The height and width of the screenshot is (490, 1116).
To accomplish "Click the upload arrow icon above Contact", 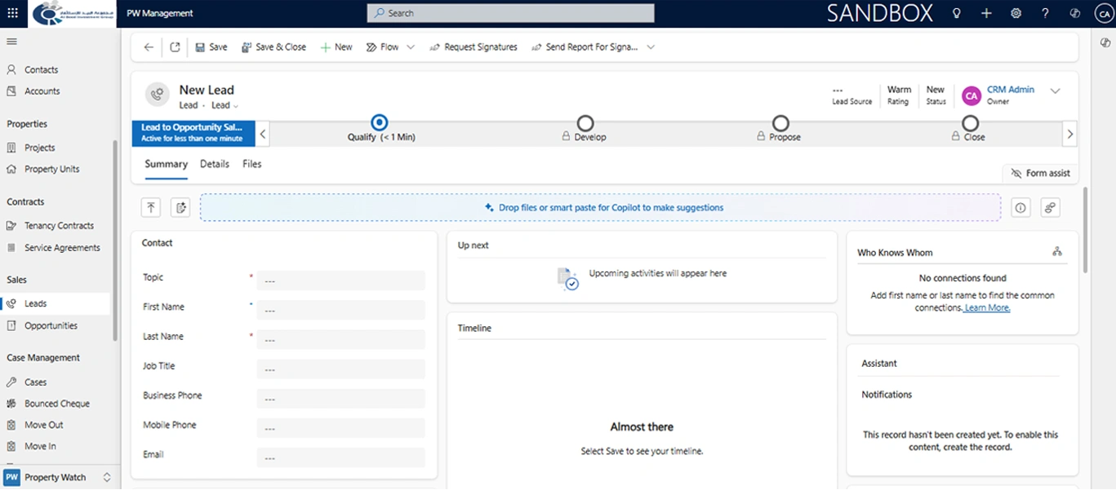I will click(151, 208).
